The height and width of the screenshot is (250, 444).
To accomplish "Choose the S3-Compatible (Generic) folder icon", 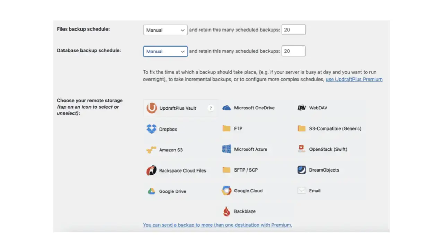I will coord(301,128).
